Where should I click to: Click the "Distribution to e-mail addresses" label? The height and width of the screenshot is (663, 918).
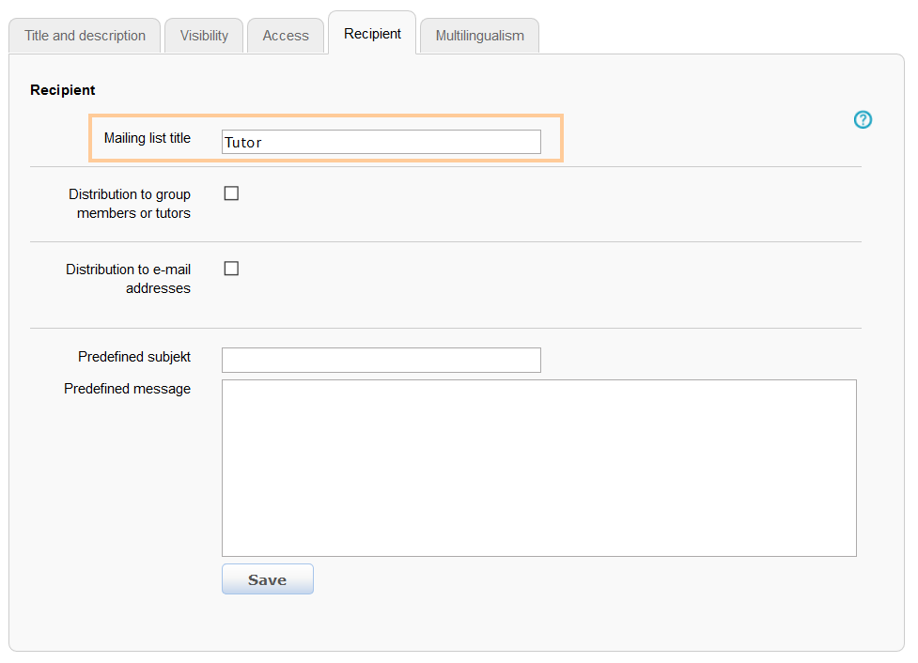pos(129,279)
